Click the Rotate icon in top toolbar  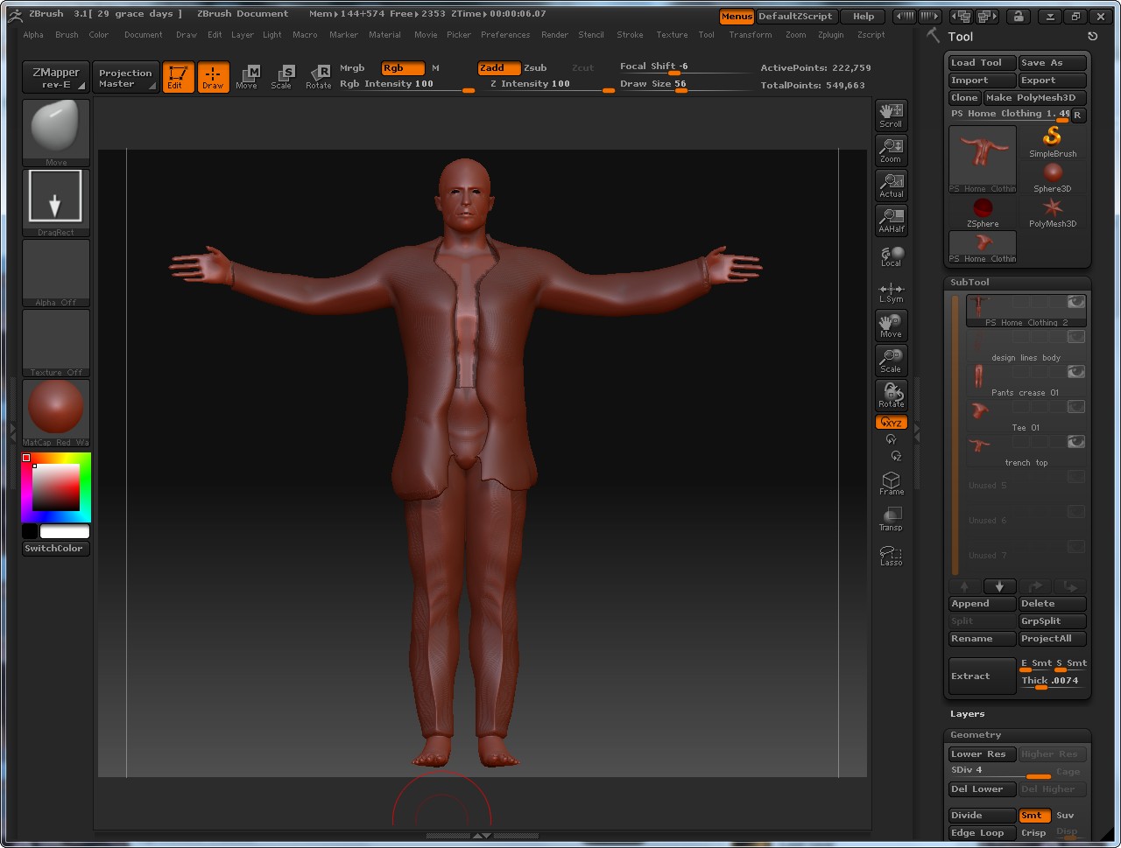[x=319, y=77]
